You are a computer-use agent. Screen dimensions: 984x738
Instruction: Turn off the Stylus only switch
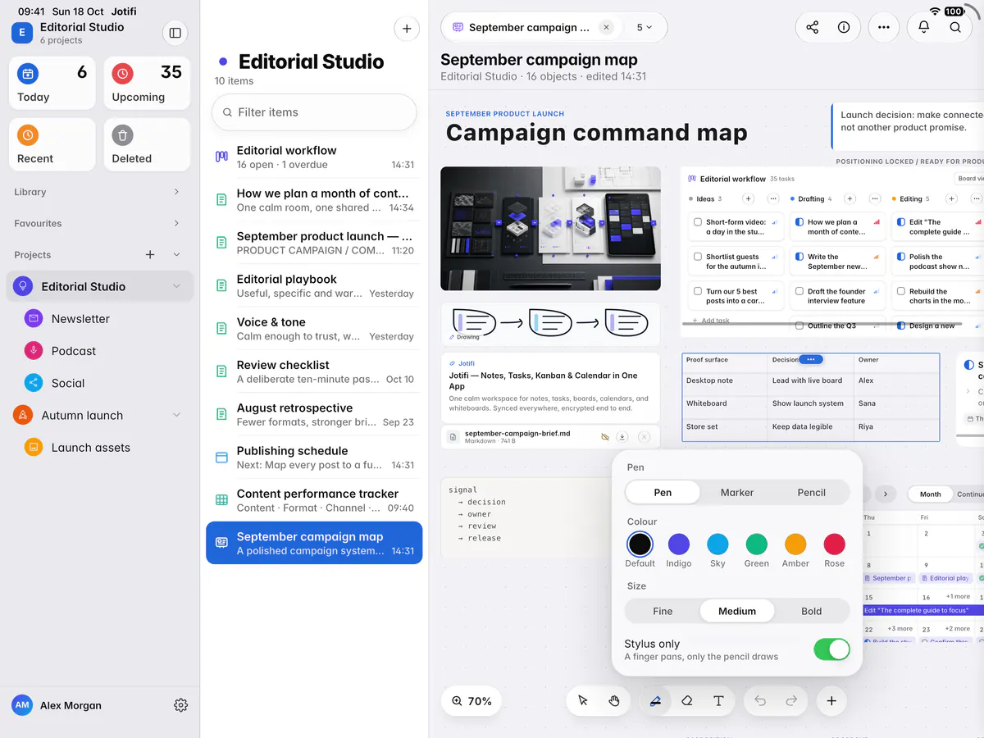coord(831,649)
